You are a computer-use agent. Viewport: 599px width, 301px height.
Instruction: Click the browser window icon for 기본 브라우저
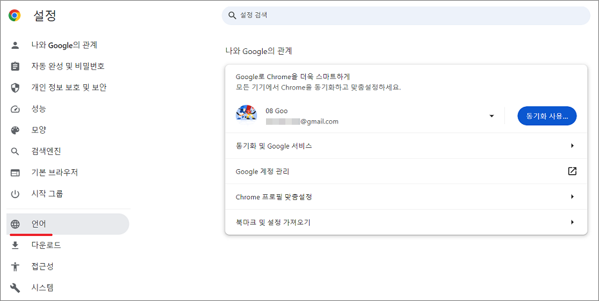point(15,173)
